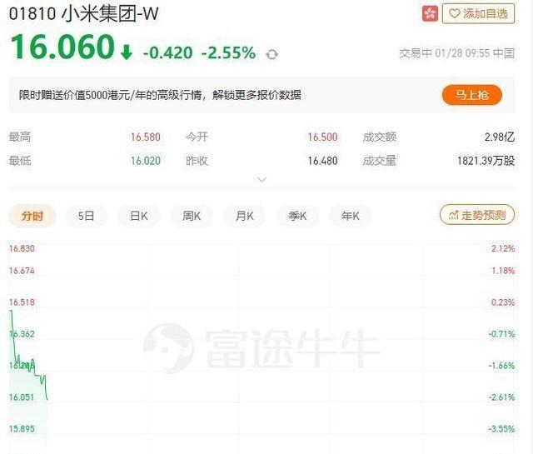Click the price change -0.420
The image size is (533, 454).
click(x=167, y=52)
